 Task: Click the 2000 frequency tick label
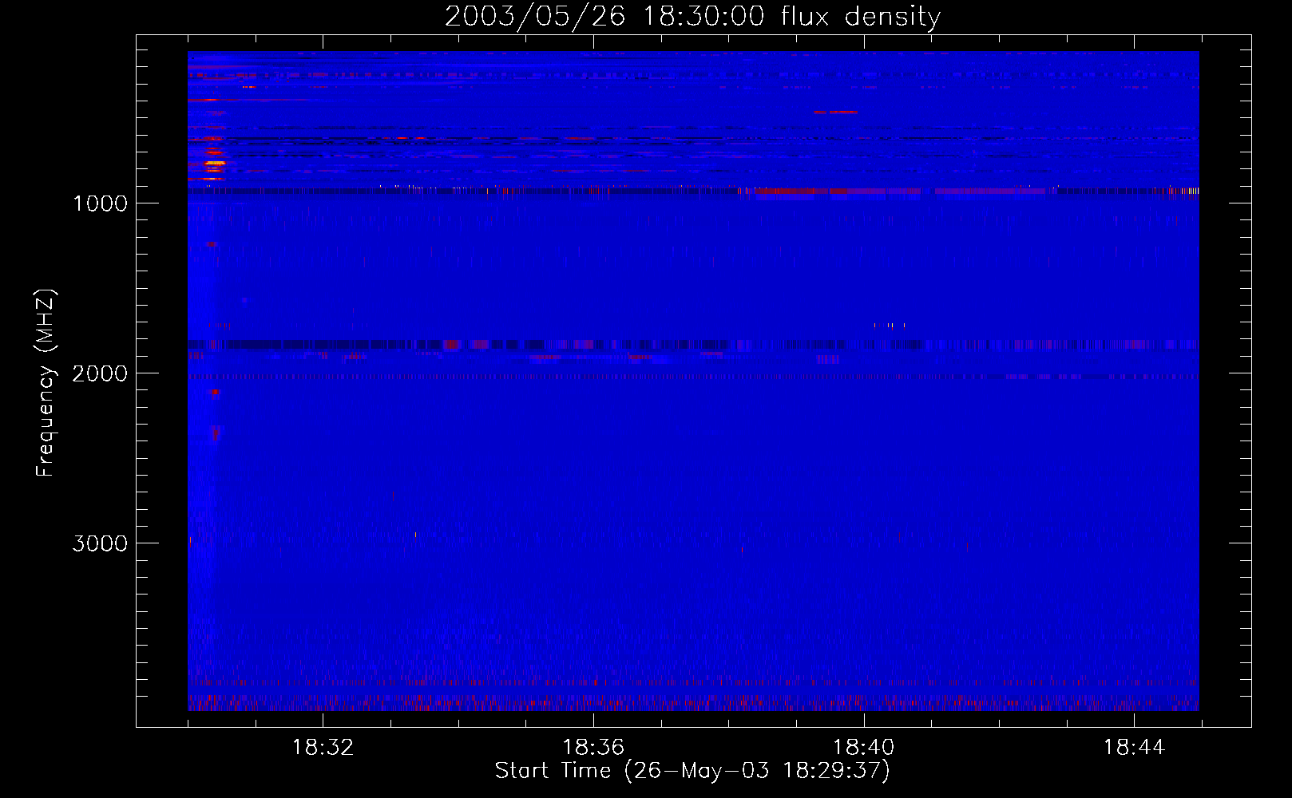point(100,373)
